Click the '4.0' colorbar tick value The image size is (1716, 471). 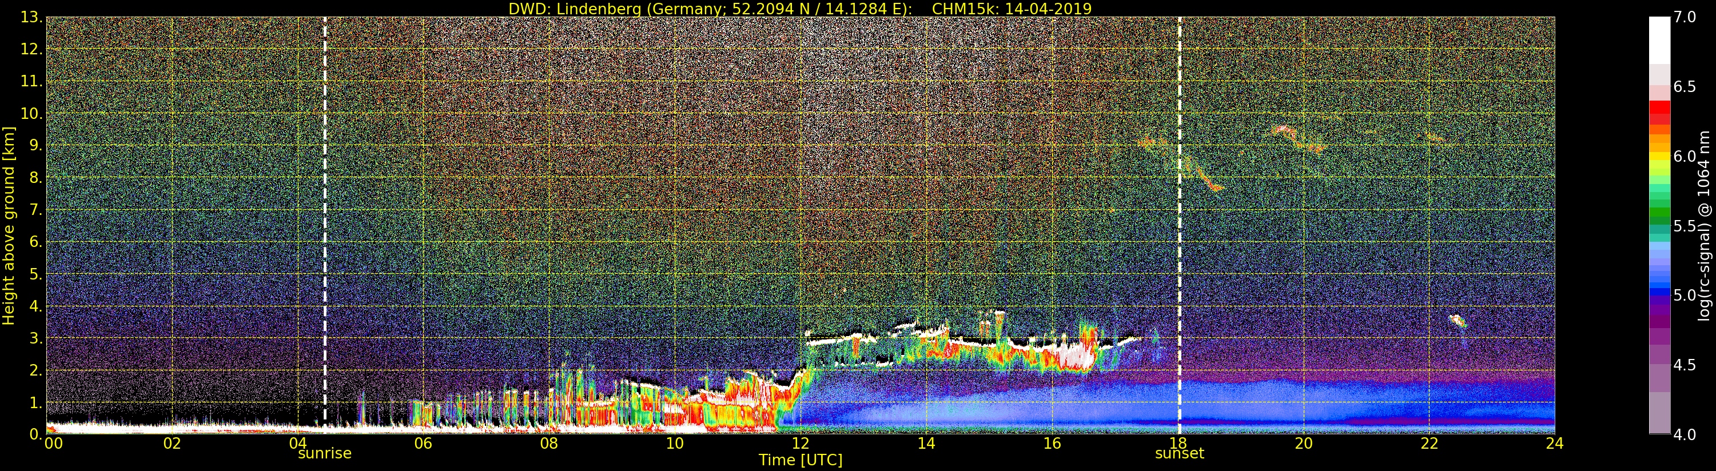coord(1685,434)
